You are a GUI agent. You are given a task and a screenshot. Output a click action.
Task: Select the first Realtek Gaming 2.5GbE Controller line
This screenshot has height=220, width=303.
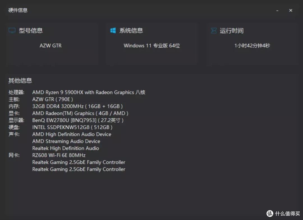click(79, 162)
